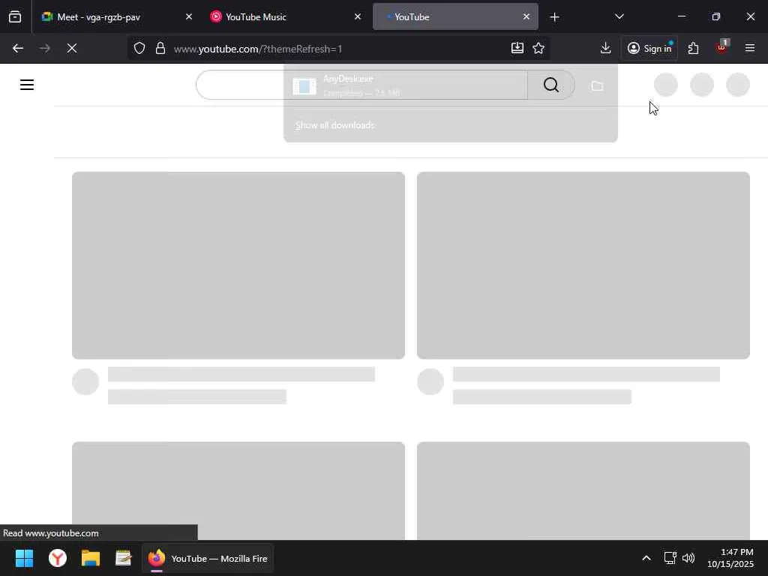
Task: Launch Yandex browser from taskbar
Action: 57,558
